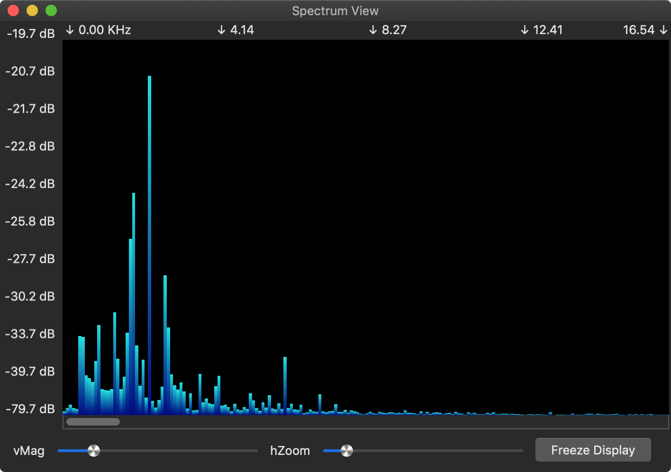
Task: Zoom the window with the green button
Action: point(51,10)
